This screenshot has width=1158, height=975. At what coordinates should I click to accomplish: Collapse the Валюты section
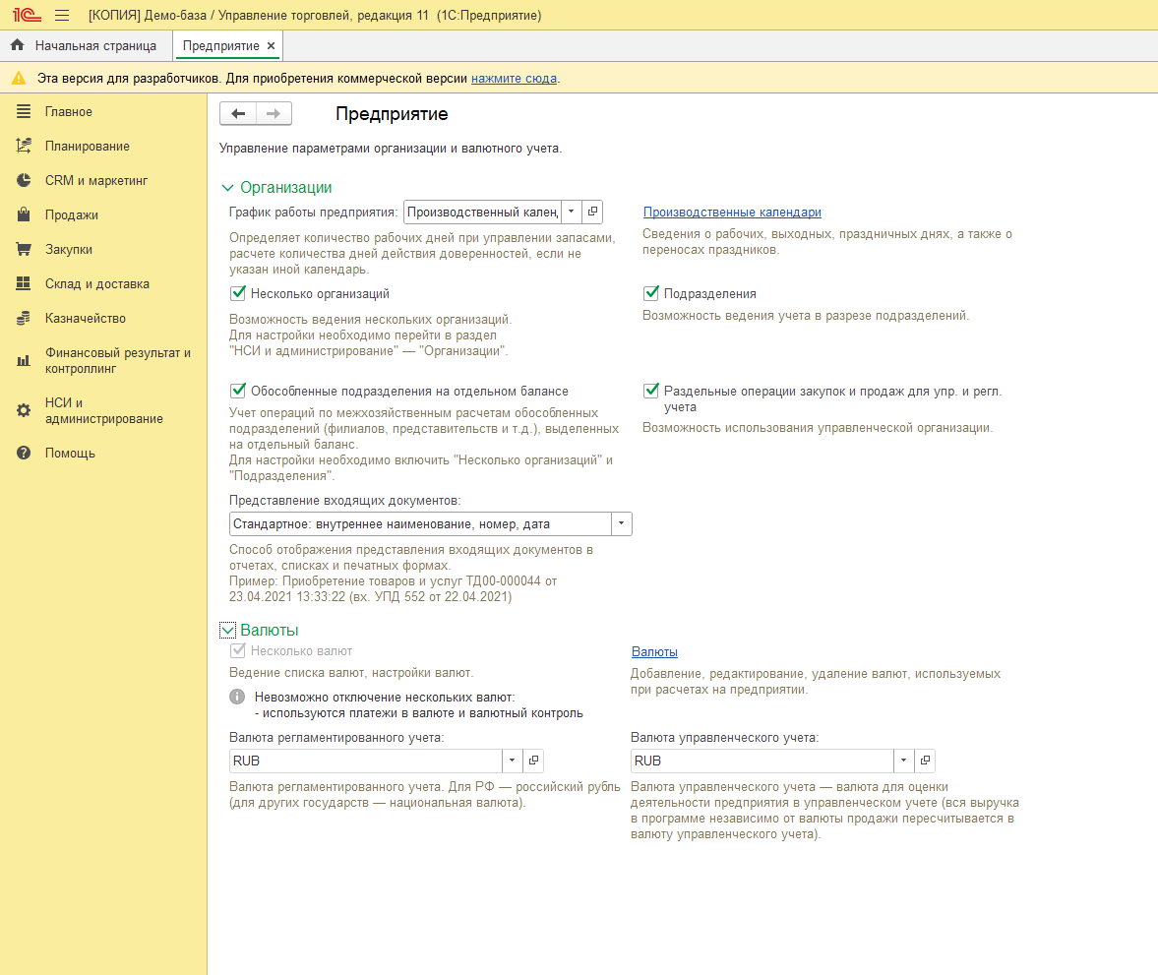[227, 630]
